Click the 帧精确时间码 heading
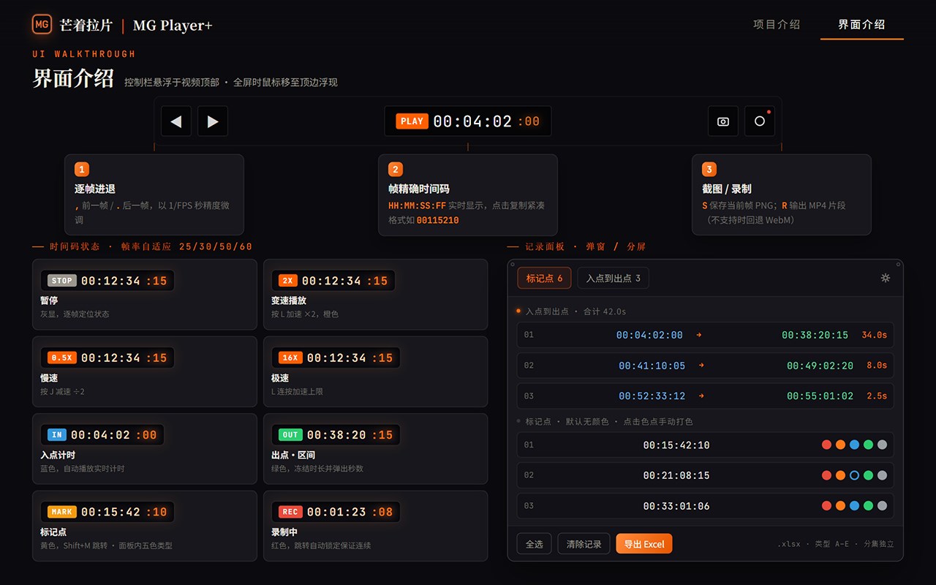Image resolution: width=936 pixels, height=585 pixels. coord(419,189)
